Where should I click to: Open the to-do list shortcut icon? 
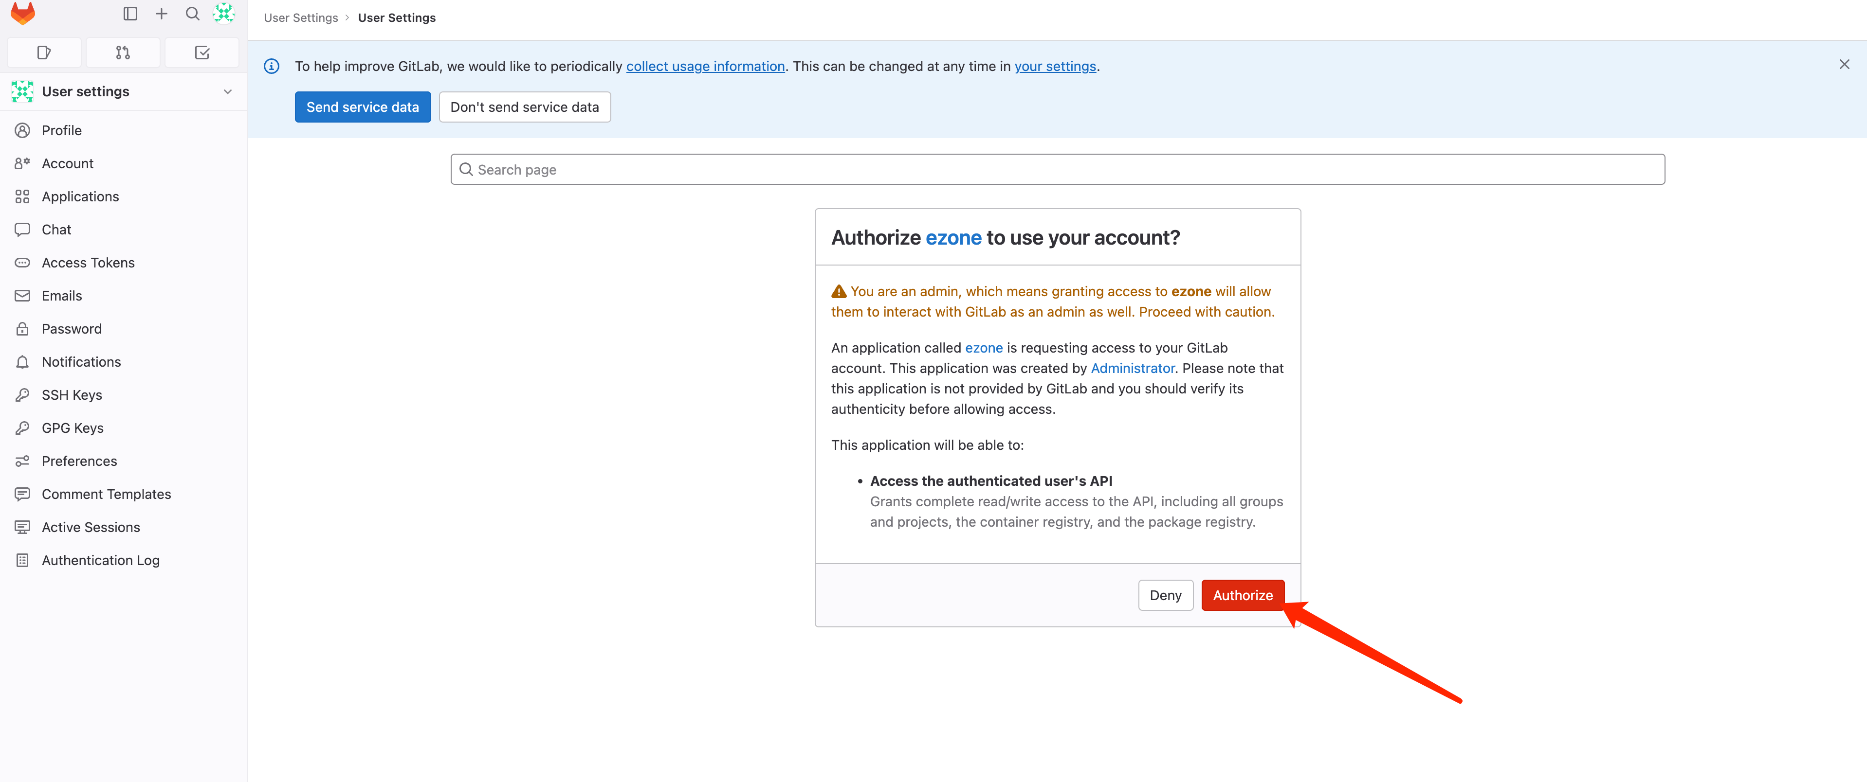coord(202,53)
